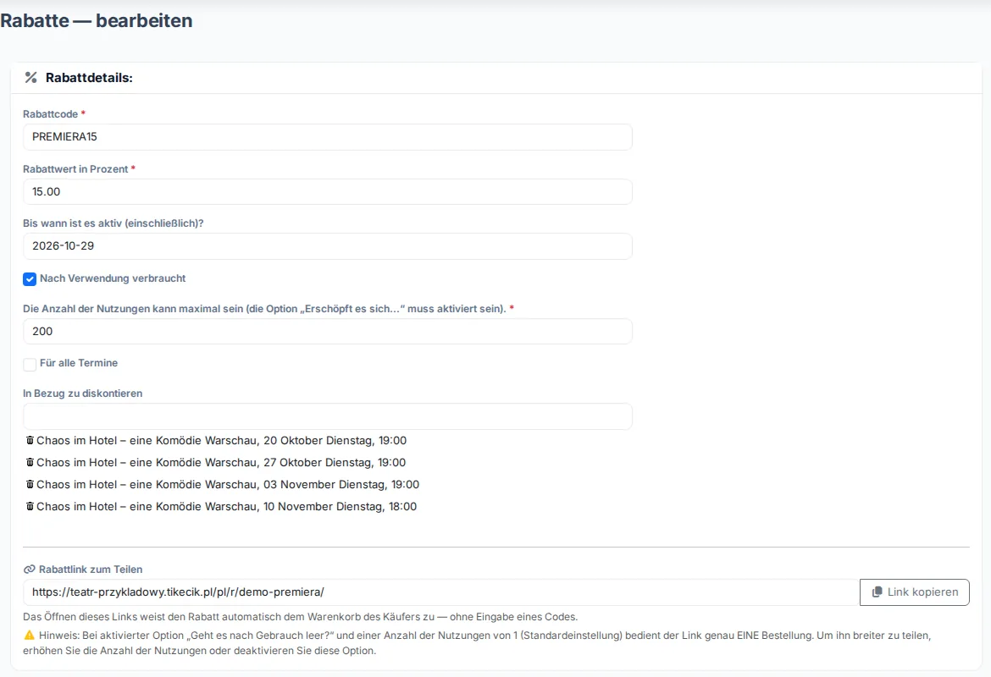This screenshot has height=677, width=991.
Task: Click the warning triangle icon by Hinweis
Action: point(29,636)
